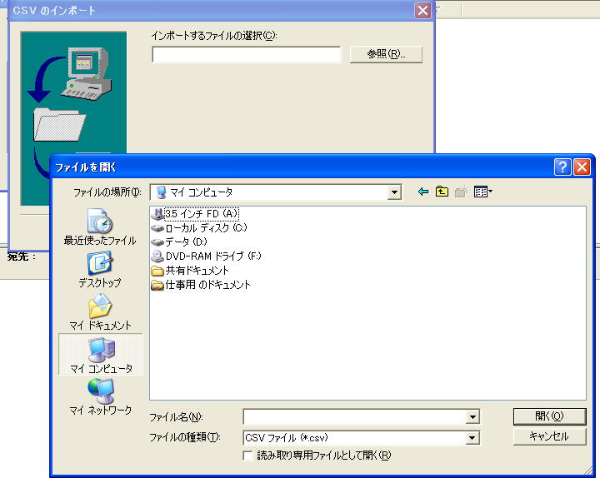Click the DVD-RAM ドライブ (F:) label text
Screen dimensions: 600x478
pos(213,256)
